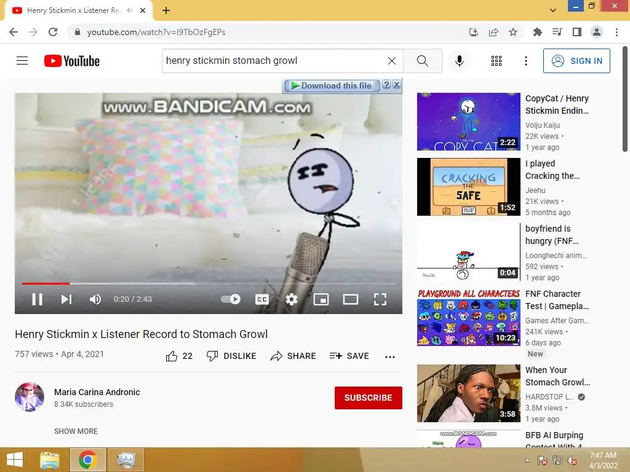Image resolution: width=630 pixels, height=472 pixels.
Task: Open the tab search chevron
Action: (x=553, y=10)
